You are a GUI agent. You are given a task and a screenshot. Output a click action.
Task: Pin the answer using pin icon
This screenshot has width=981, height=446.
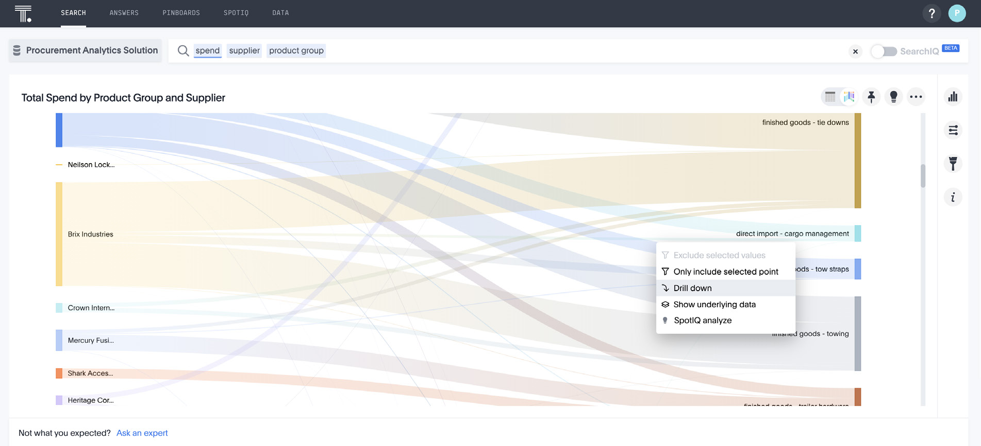[x=871, y=97]
